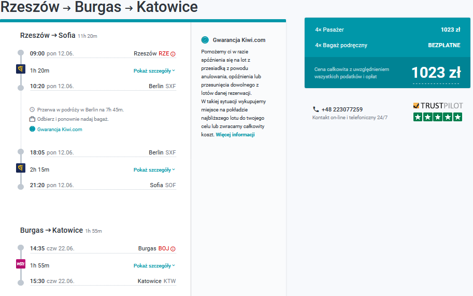Viewport: 473px width, 296px height.
Task: Click the underlined total price 1023 zł
Action: (436, 73)
